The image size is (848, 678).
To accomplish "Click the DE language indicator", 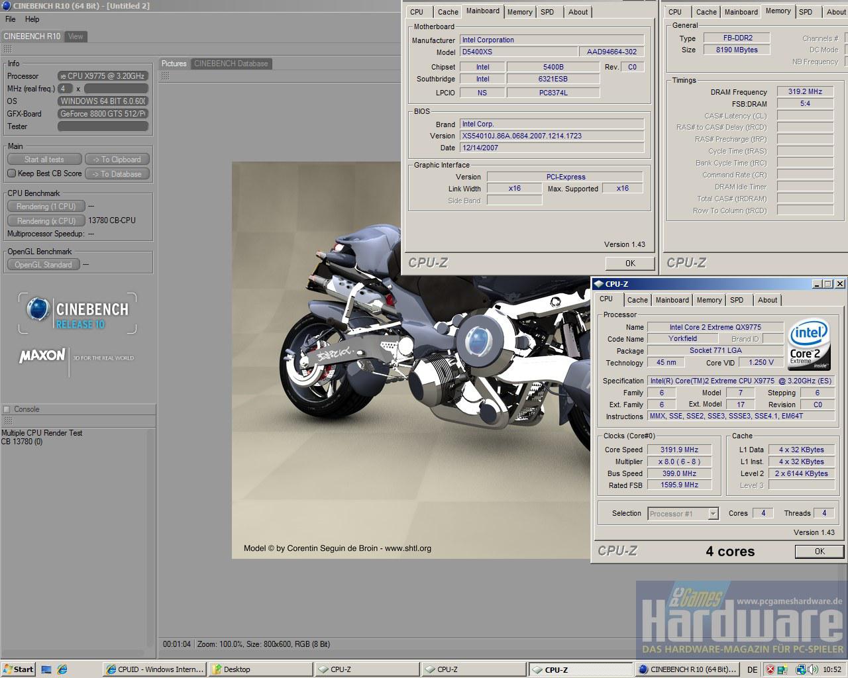I will tap(753, 669).
